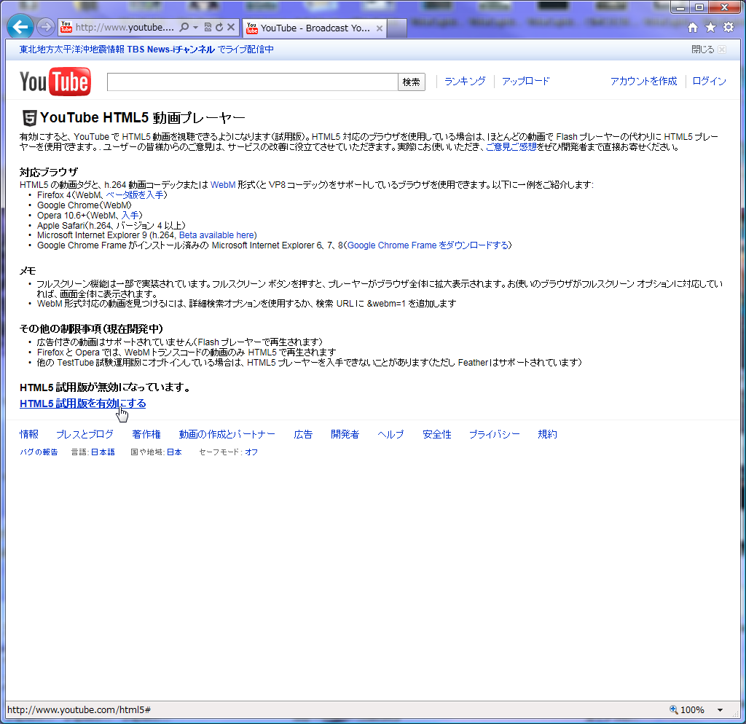Open the プレスとブログ footer link
This screenshot has height=724, width=746.
click(x=85, y=434)
